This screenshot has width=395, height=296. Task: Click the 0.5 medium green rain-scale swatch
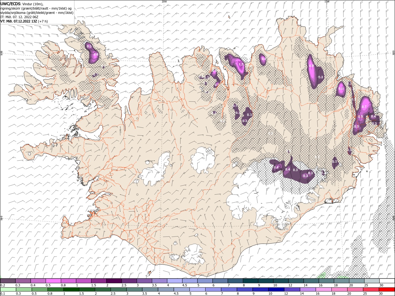[x=40, y=290]
